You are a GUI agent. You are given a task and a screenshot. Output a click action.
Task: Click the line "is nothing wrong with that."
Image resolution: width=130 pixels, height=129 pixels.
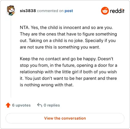pos(47,85)
